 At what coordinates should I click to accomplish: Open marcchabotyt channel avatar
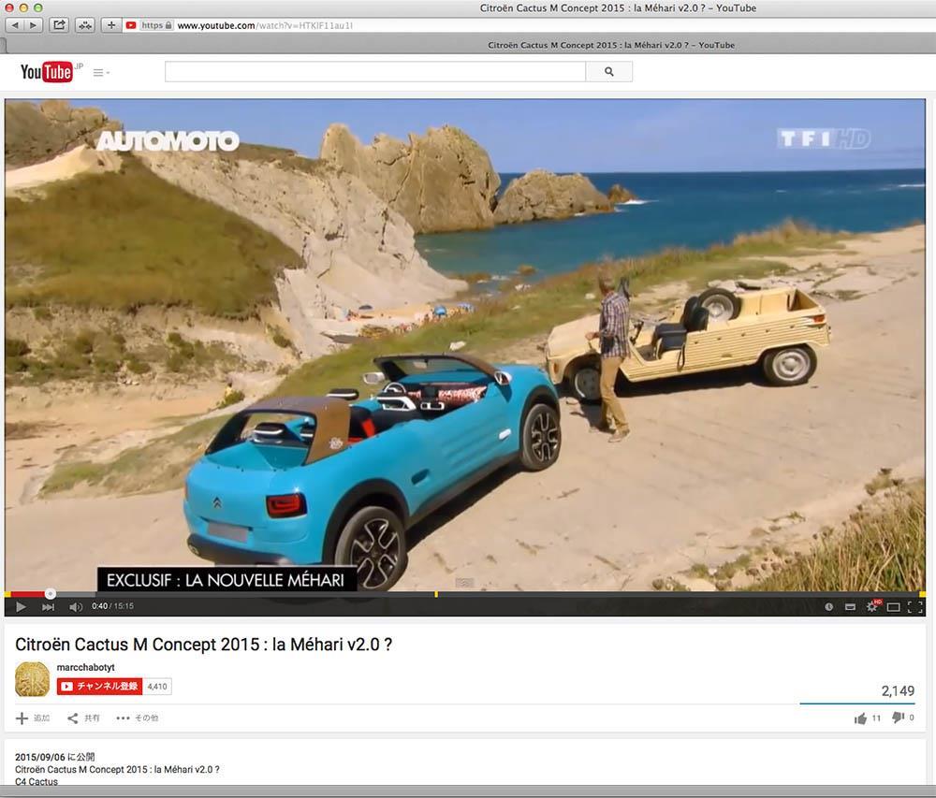click(x=32, y=679)
